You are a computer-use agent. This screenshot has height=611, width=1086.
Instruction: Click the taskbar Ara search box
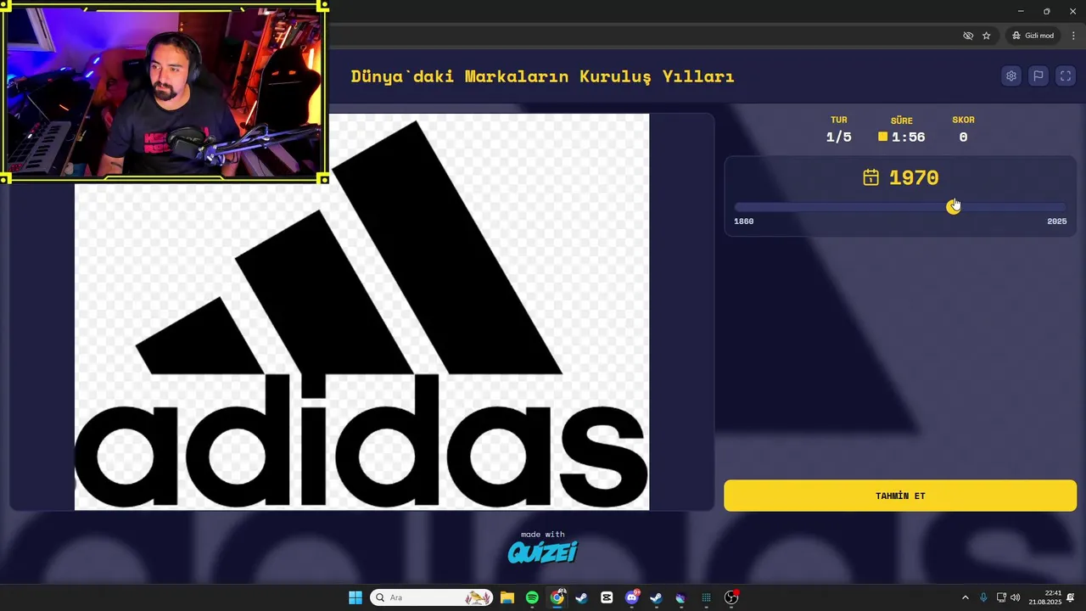click(432, 597)
